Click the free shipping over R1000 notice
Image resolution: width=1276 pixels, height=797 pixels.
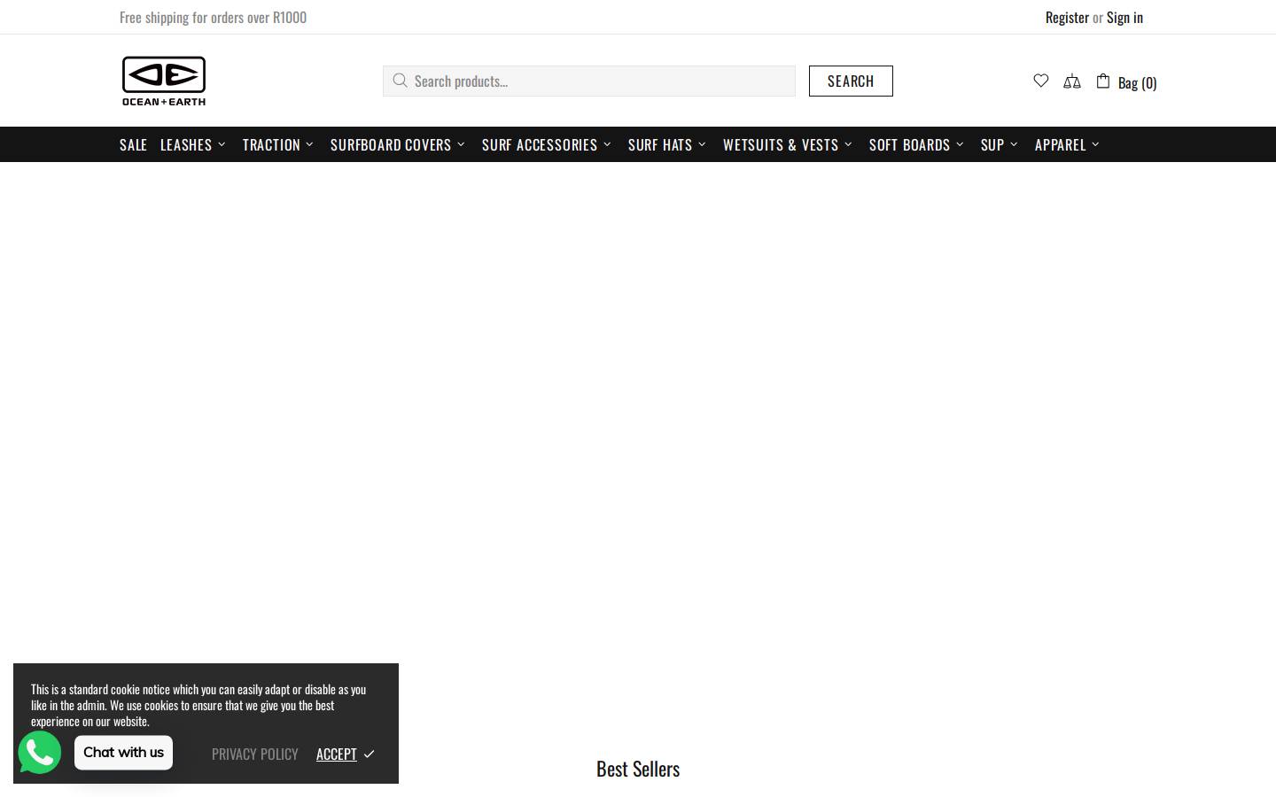pyautogui.click(x=213, y=17)
